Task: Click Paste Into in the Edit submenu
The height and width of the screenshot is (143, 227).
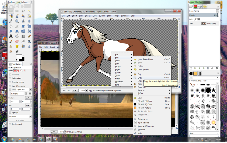Action: (x=152, y=87)
